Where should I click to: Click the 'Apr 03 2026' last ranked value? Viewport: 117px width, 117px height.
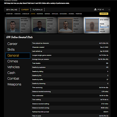[x=104, y=51]
